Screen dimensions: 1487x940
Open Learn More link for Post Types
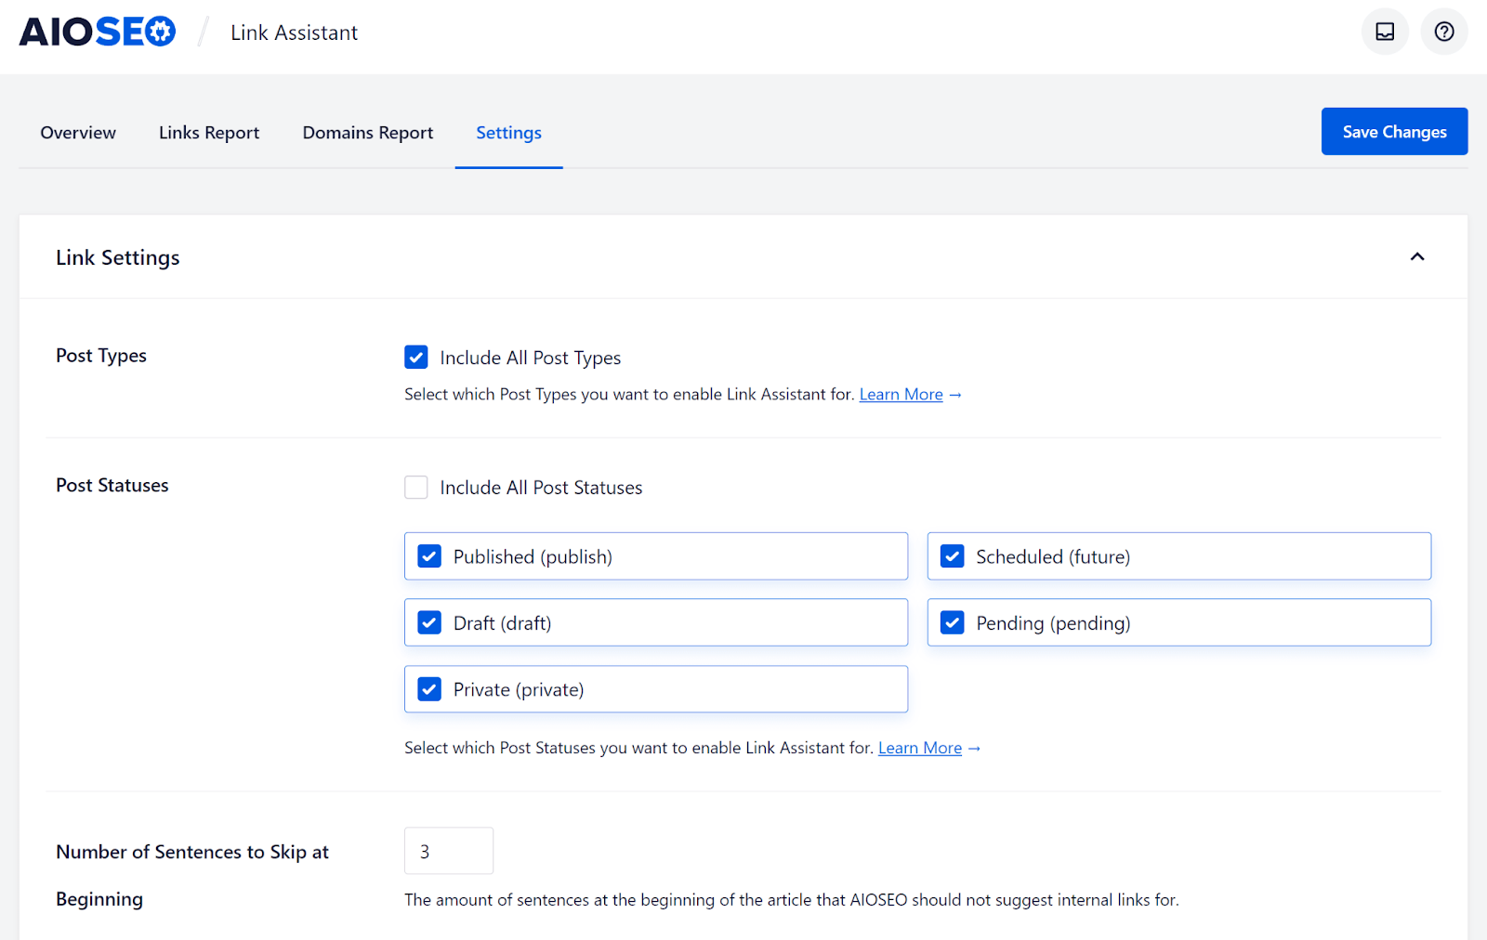pos(901,395)
